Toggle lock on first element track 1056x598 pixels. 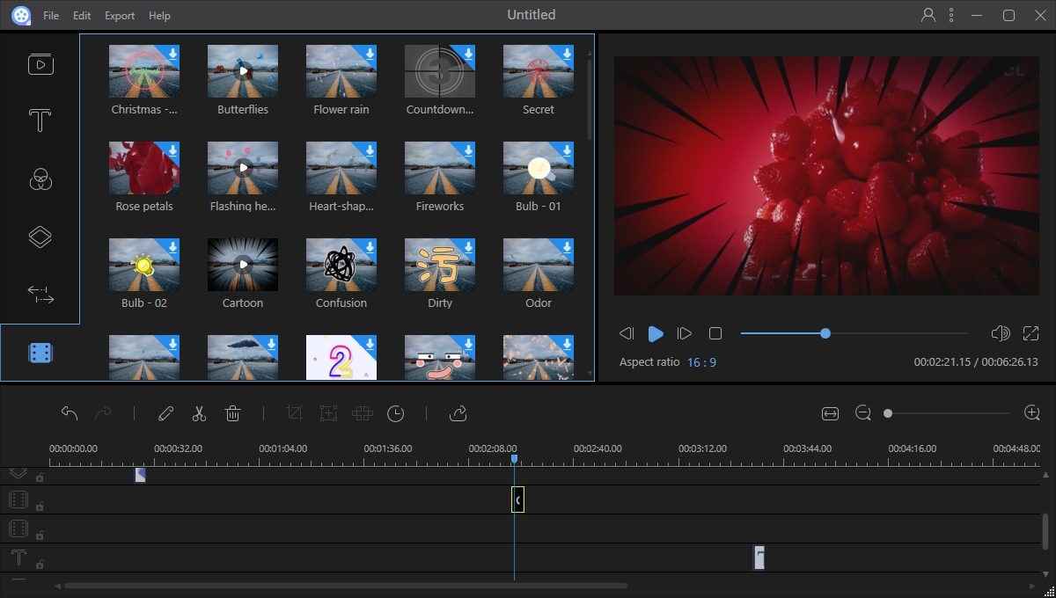coord(40,506)
